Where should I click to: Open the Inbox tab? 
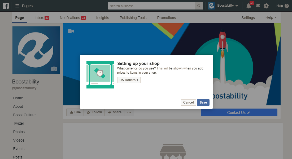click(42, 18)
